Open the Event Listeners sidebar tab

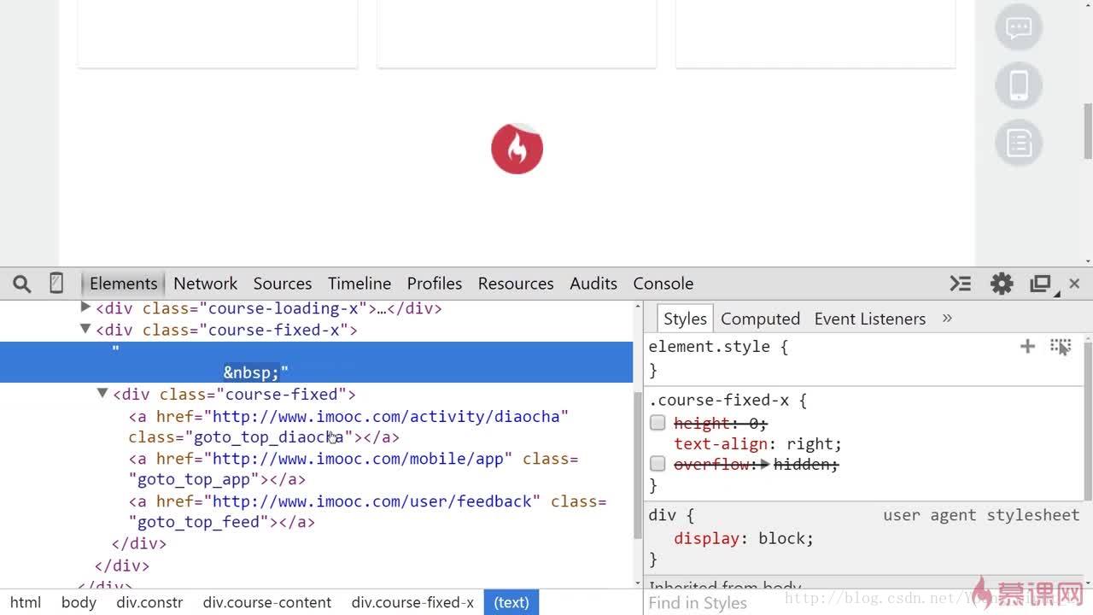[869, 319]
